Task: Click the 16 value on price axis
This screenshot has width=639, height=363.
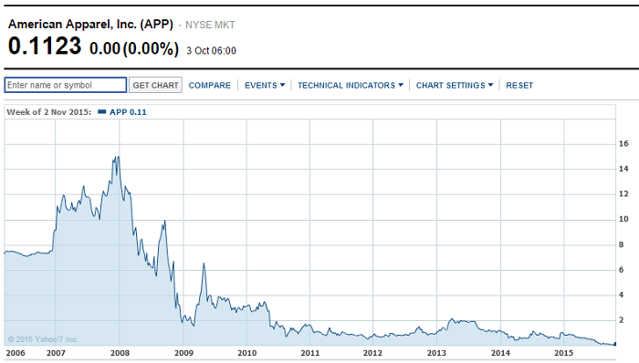Action: click(623, 144)
